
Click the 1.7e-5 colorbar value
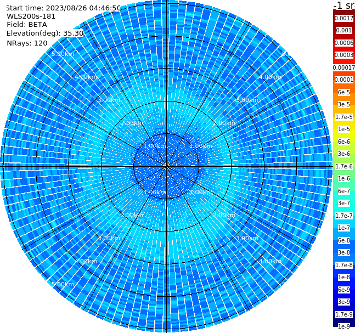[344, 117]
